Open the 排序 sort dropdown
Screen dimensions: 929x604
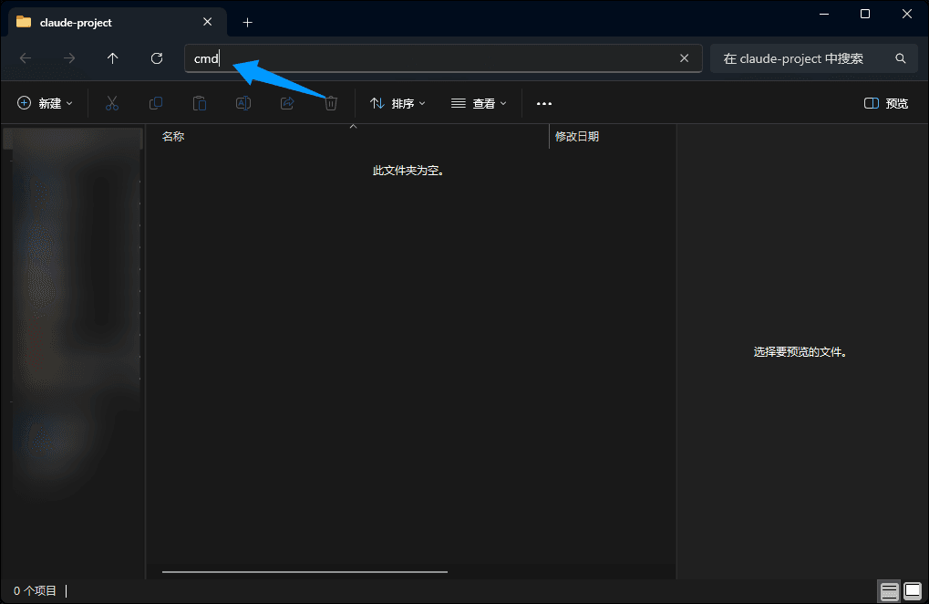(x=397, y=103)
